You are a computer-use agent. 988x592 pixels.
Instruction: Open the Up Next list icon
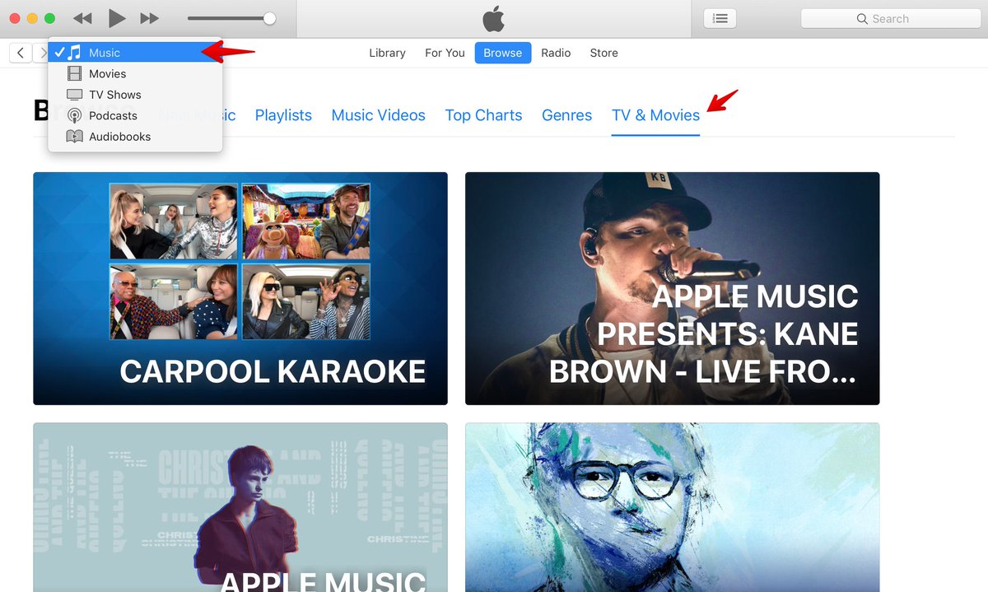point(720,18)
